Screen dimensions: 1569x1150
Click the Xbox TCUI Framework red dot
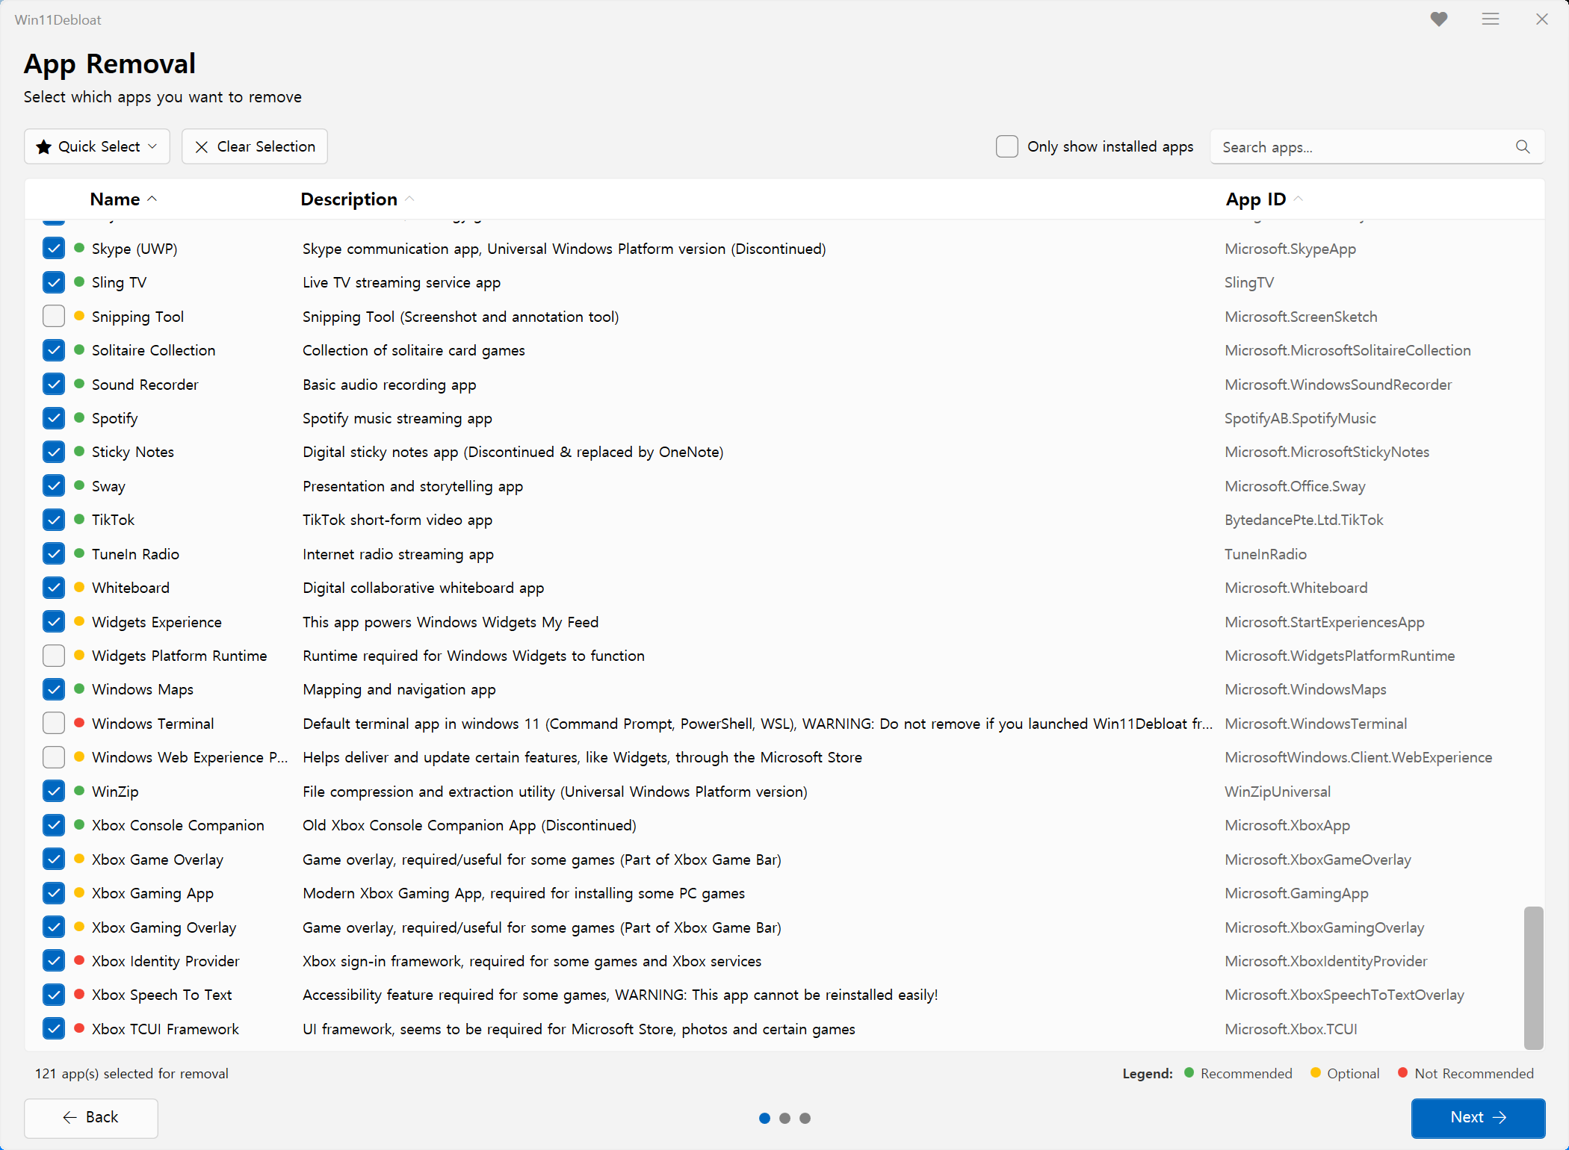tap(79, 1028)
